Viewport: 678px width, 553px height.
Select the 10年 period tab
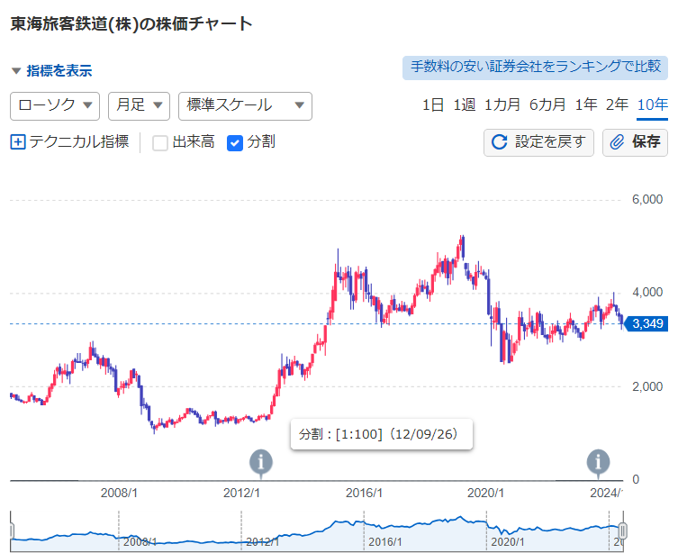(653, 104)
